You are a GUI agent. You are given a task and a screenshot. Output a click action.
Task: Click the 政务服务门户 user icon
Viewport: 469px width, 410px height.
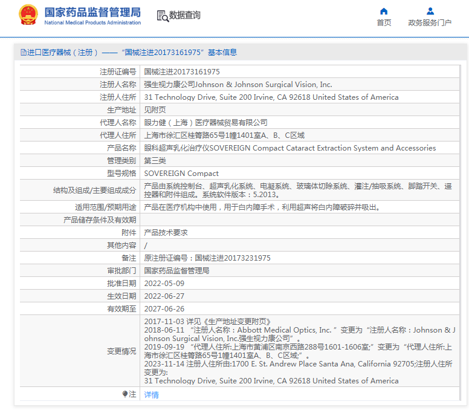coord(430,11)
